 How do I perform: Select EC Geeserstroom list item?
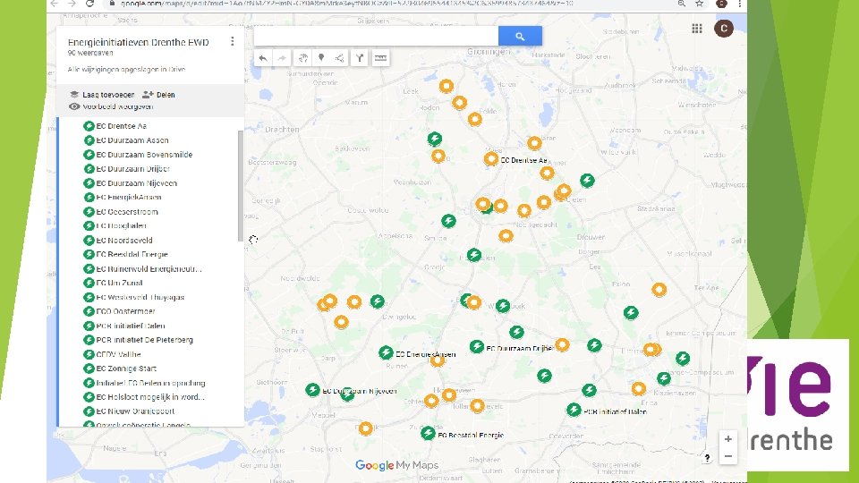pos(126,211)
